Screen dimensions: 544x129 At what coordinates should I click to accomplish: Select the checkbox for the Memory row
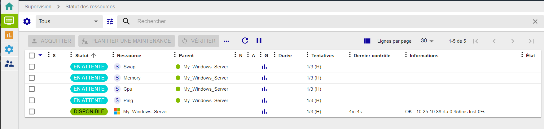32,78
